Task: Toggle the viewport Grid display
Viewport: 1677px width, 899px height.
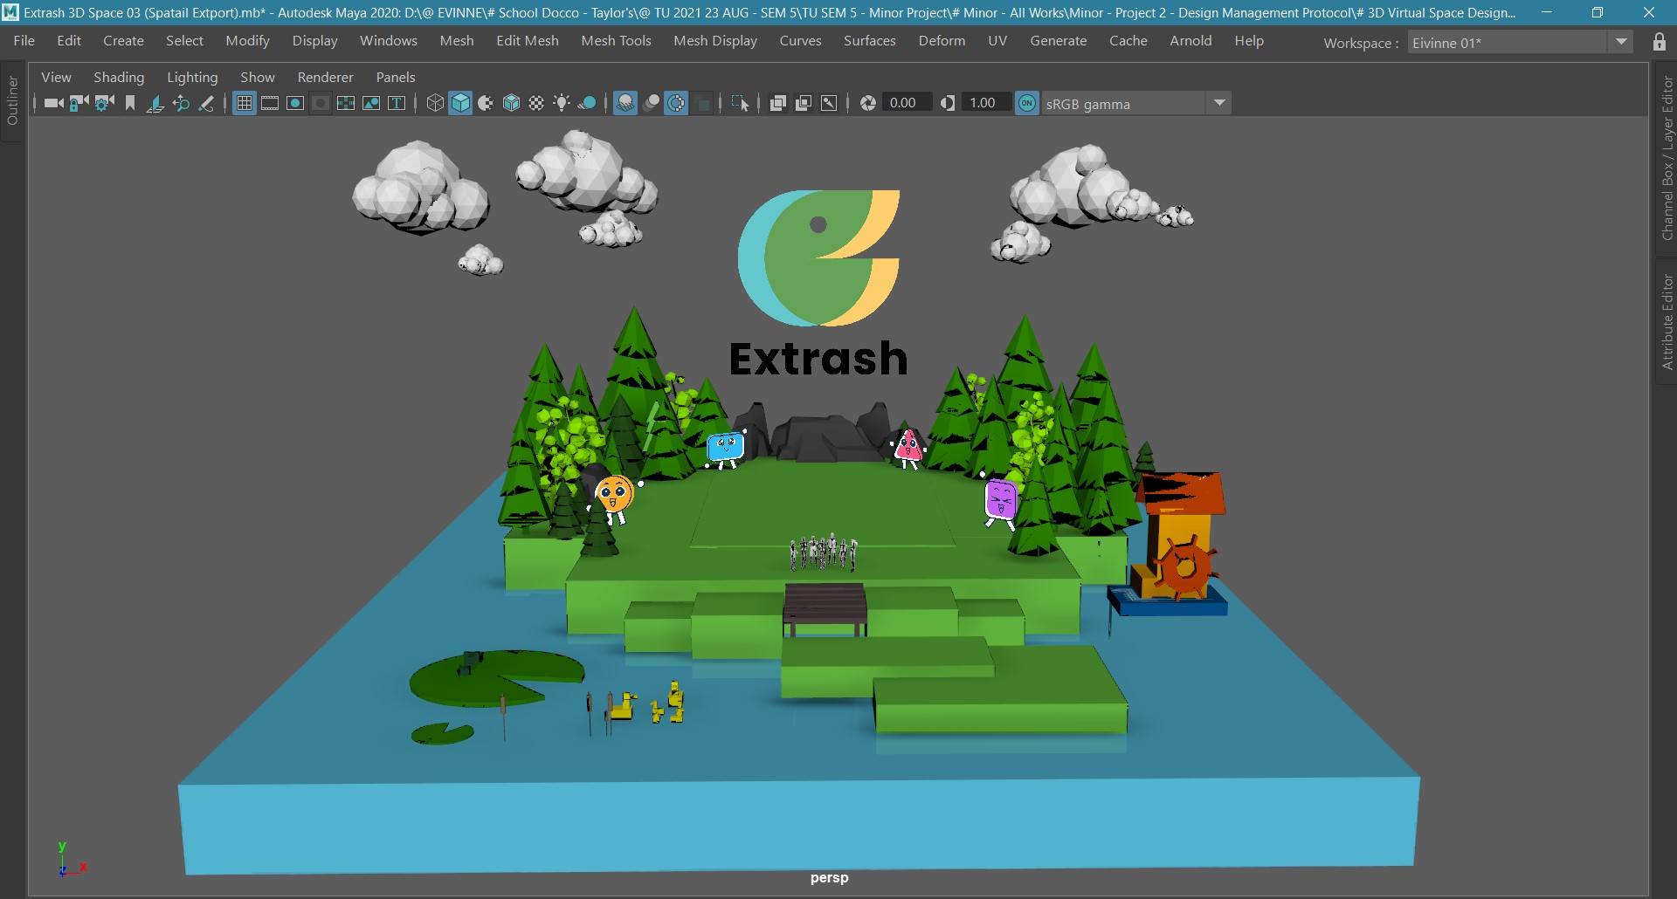Action: (245, 103)
